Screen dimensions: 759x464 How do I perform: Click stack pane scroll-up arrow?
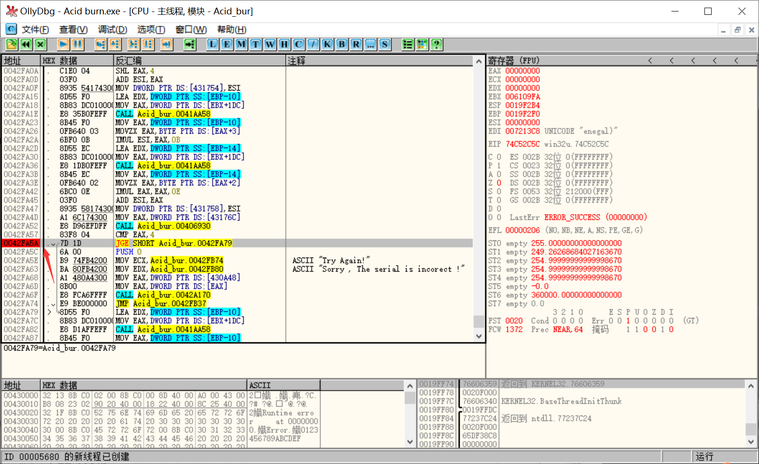[x=751, y=385]
